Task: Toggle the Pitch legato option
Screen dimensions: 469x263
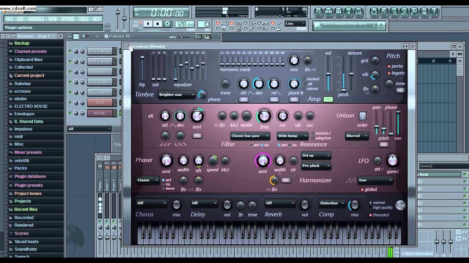Action: coord(396,73)
